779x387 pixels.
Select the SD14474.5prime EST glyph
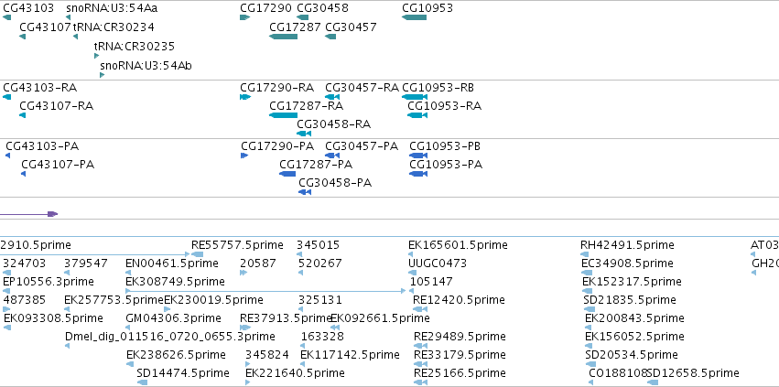142,382
